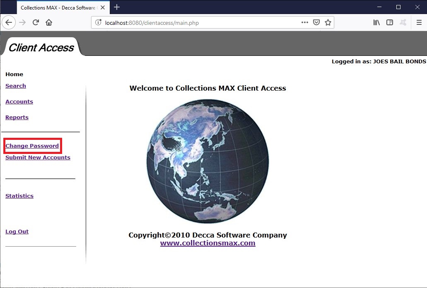Click the browser forward arrow
The width and height of the screenshot is (427, 288).
pyautogui.click(x=22, y=22)
